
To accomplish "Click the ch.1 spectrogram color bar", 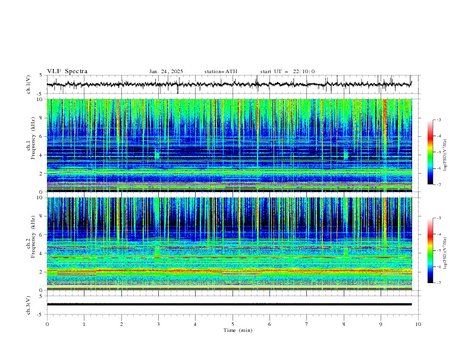I will point(430,152).
